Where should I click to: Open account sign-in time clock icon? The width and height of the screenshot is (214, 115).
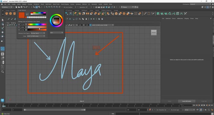coord(135,7)
